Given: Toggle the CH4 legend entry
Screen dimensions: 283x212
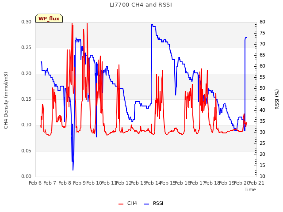Looking at the screenshot, I should pos(128,203).
